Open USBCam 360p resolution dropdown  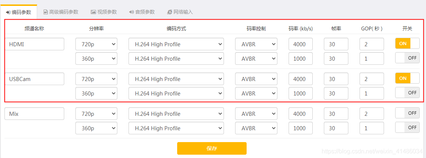(x=96, y=93)
